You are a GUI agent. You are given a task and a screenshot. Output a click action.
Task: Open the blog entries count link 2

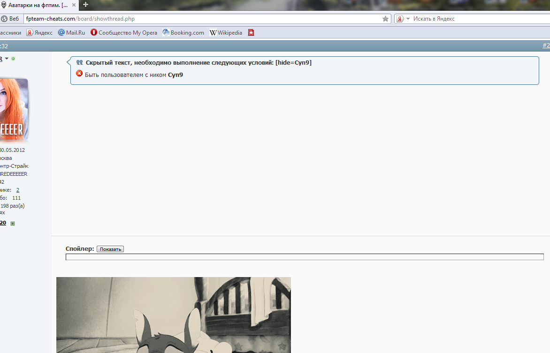click(x=17, y=190)
